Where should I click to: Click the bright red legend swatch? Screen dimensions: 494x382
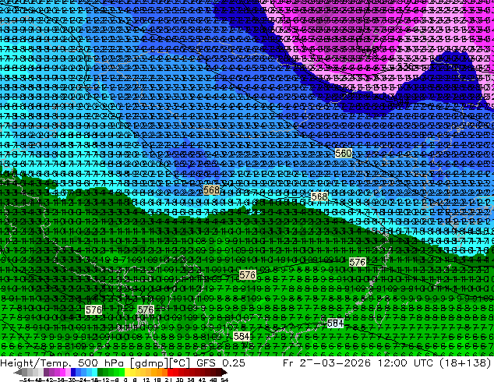(x=170, y=372)
